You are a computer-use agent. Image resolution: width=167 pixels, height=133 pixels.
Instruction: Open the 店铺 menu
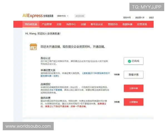point(83,24)
